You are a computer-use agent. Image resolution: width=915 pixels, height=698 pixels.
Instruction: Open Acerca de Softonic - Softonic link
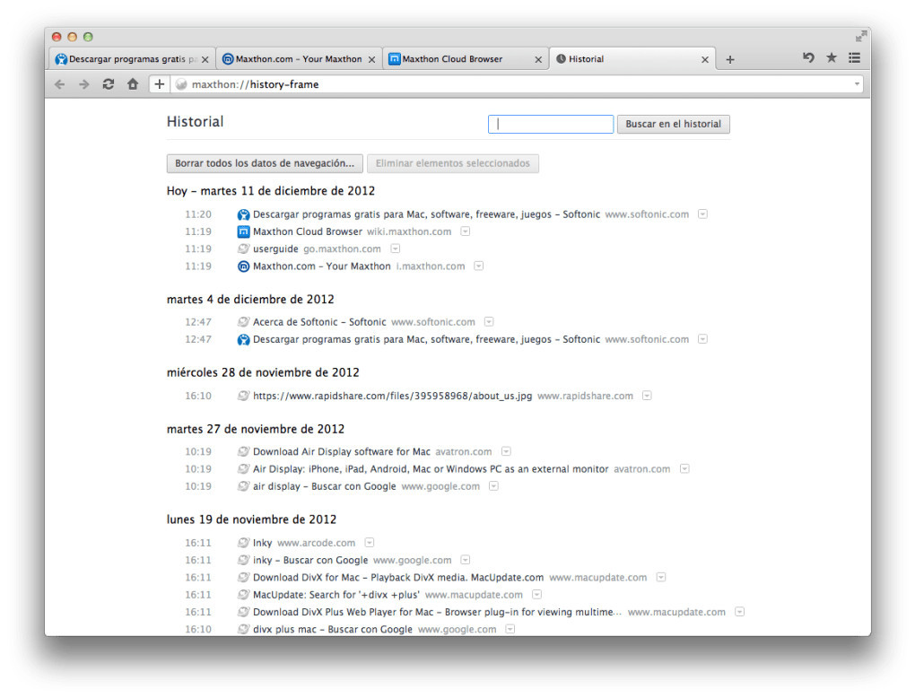click(319, 322)
